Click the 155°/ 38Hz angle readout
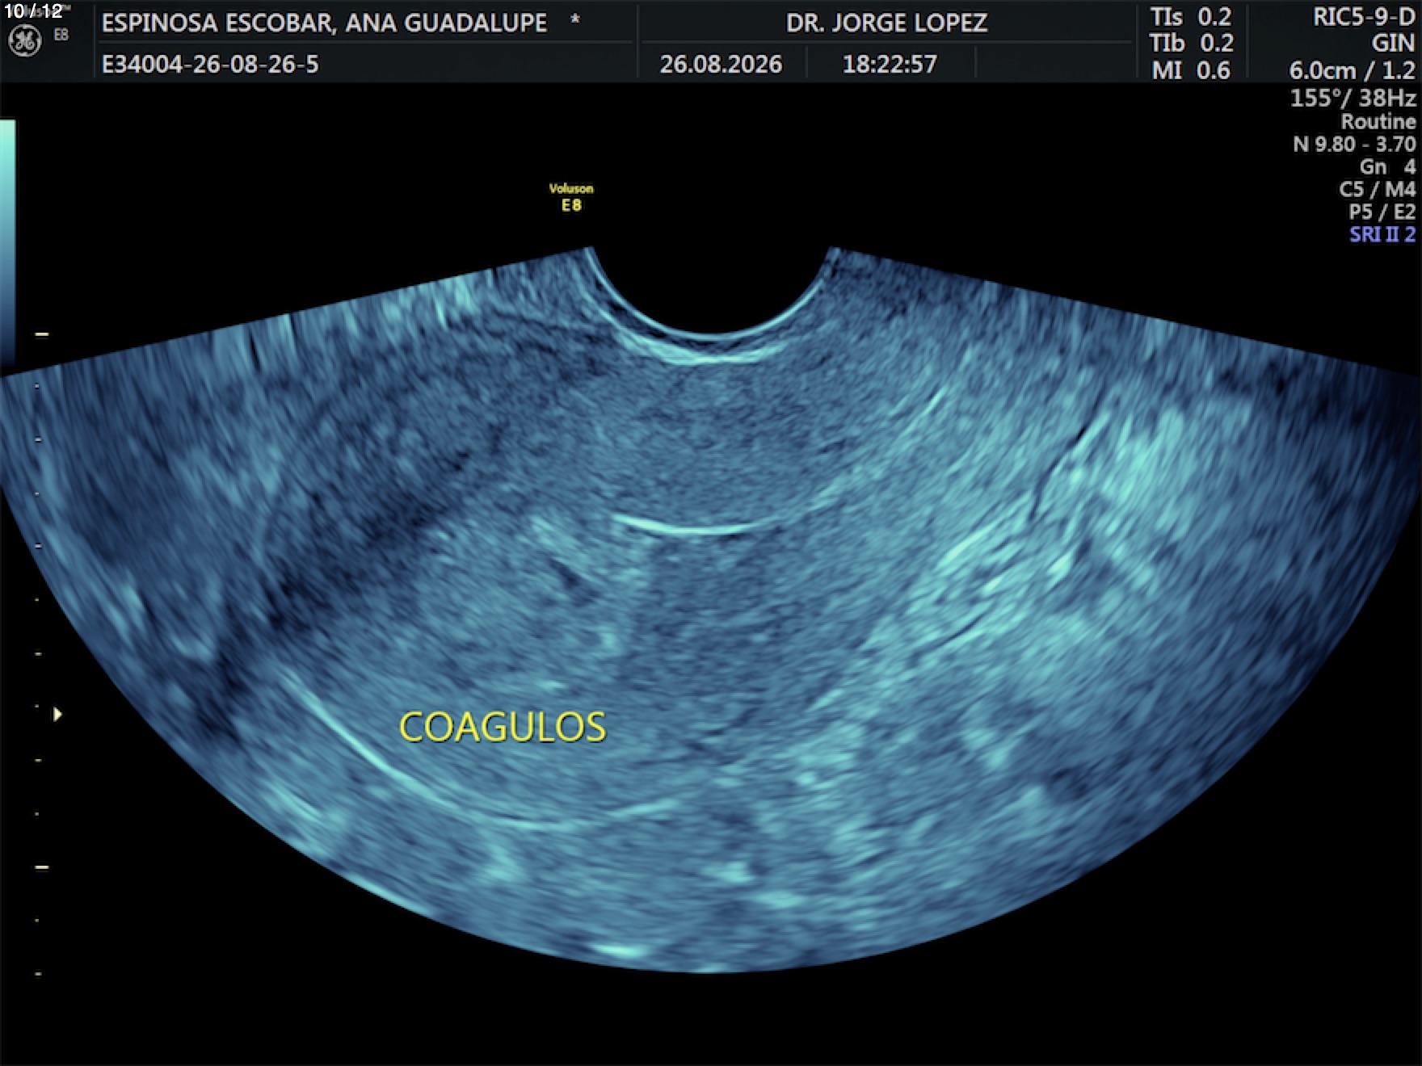 pyautogui.click(x=1353, y=99)
